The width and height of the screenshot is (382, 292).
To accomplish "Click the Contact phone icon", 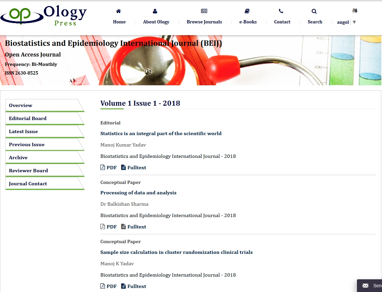I will click(281, 11).
